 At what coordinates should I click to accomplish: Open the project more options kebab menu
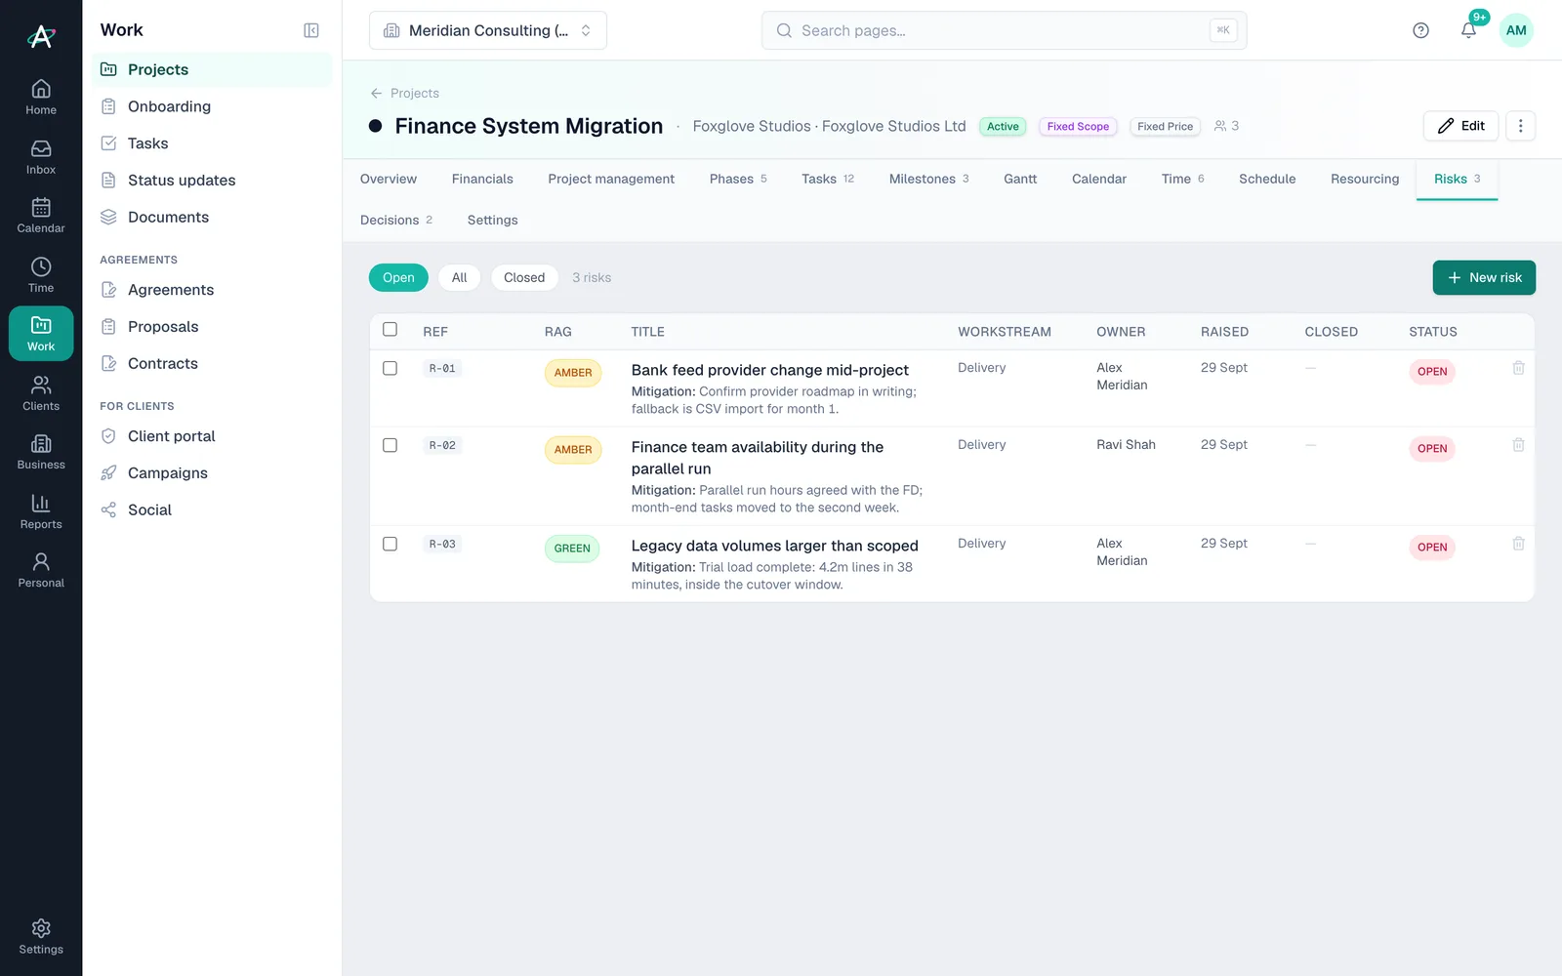[x=1520, y=126]
